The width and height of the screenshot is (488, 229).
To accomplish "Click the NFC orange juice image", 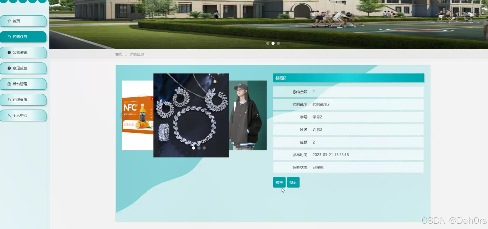I will tap(138, 115).
